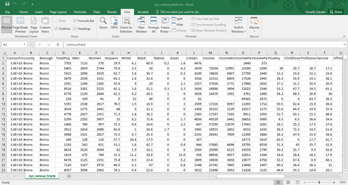
Task: Open the Macros dropdown
Action: tap(254, 25)
